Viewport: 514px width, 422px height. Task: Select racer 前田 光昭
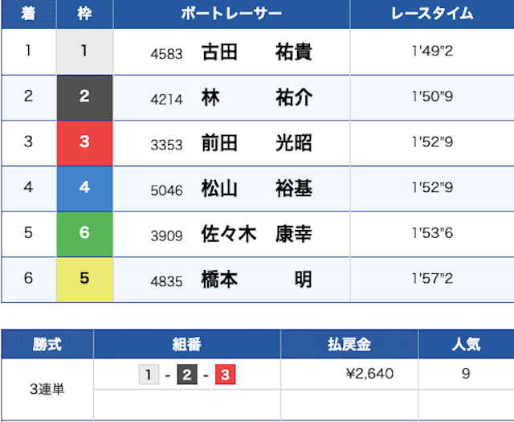[x=256, y=144]
